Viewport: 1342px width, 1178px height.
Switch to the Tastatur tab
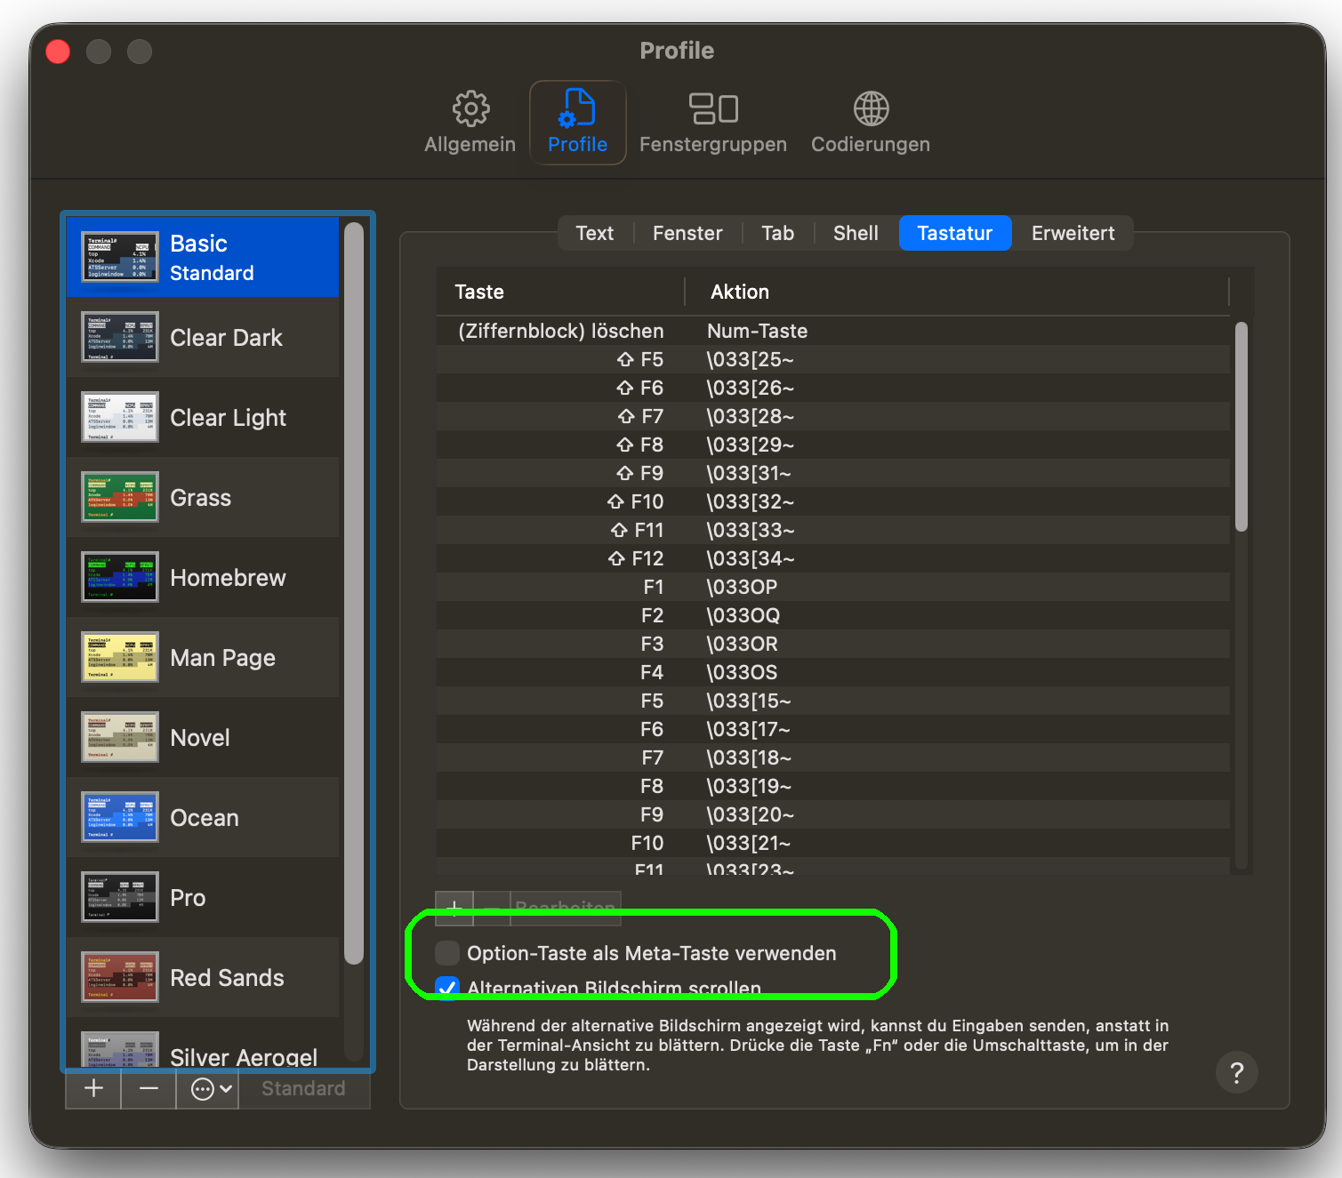click(x=955, y=233)
